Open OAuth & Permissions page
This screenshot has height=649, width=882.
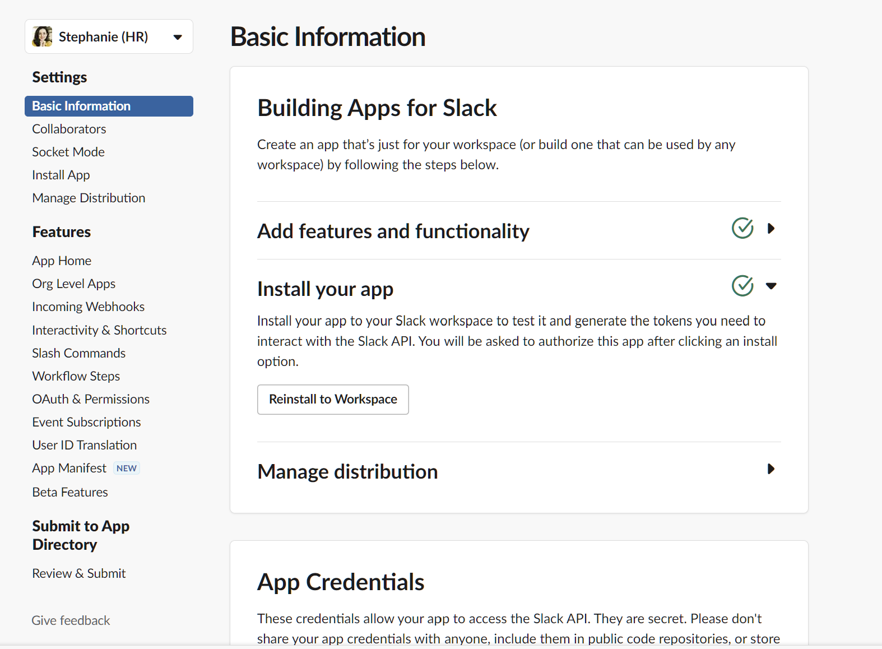coord(91,399)
